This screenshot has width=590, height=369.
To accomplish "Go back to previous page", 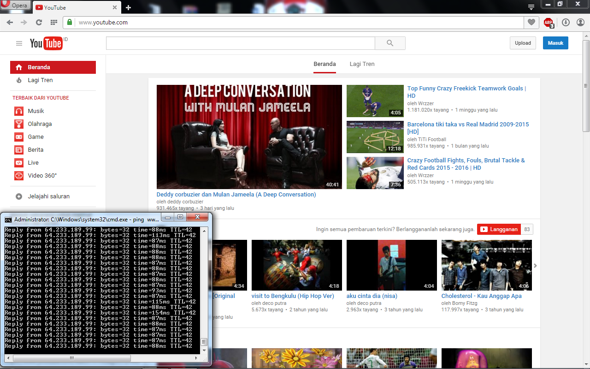I will [10, 22].
